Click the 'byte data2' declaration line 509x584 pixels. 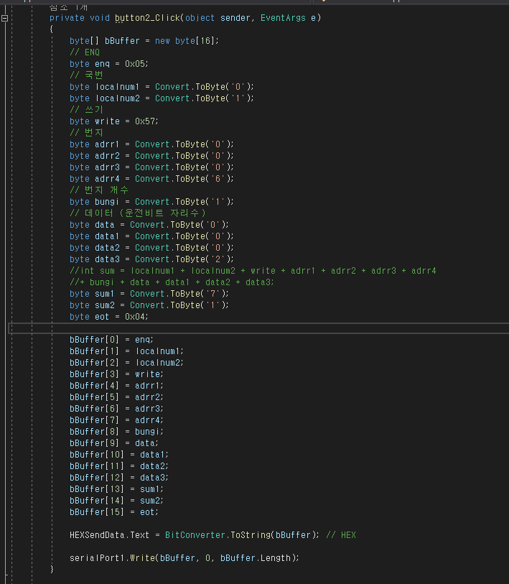click(151, 248)
